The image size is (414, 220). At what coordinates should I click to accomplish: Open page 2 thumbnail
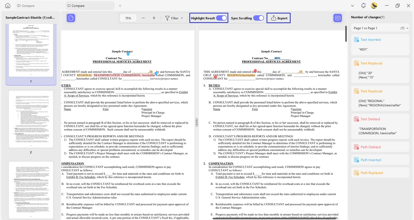pos(31,119)
